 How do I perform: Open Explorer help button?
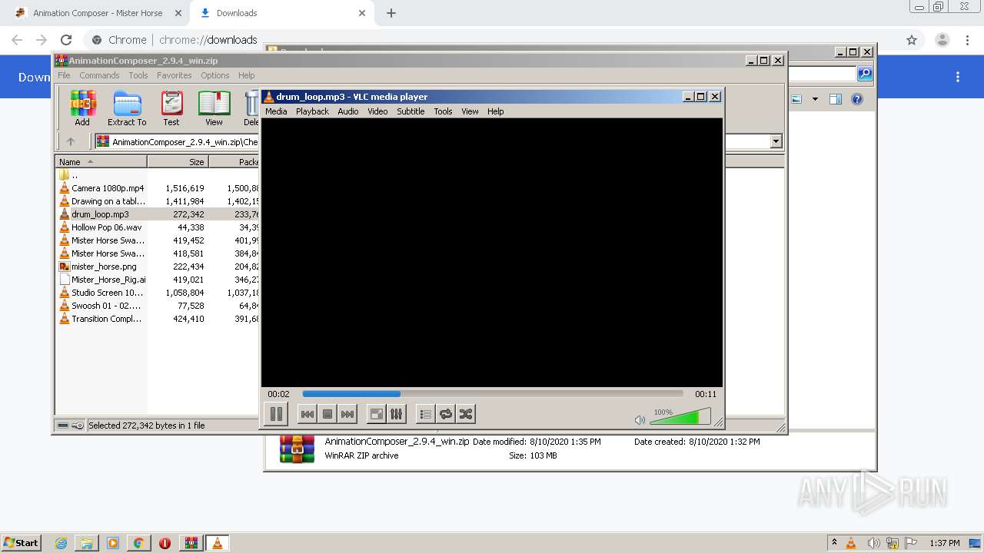[x=857, y=99]
